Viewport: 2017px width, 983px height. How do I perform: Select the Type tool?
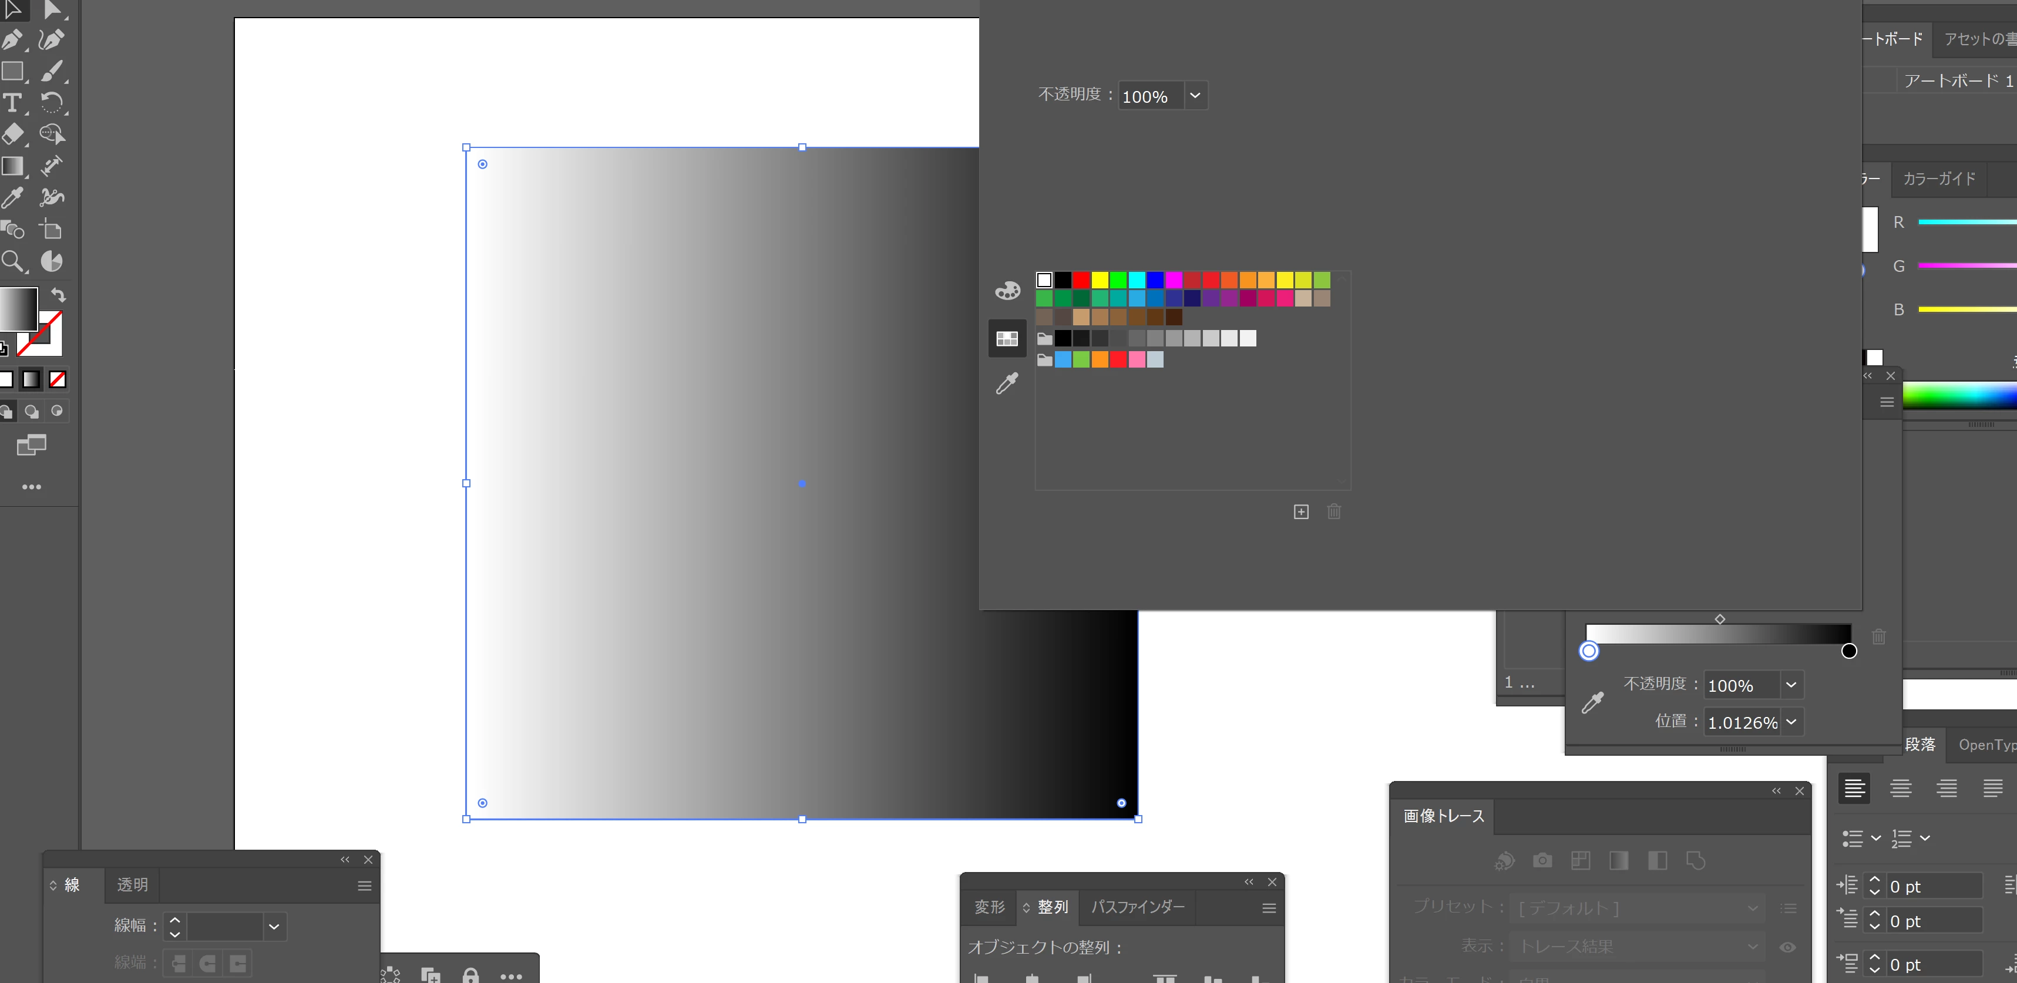click(x=12, y=103)
